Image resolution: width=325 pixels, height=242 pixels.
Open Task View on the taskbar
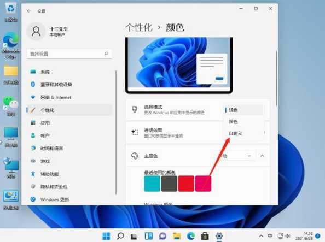[x=134, y=237]
